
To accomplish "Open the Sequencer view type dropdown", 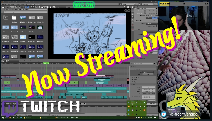I will pyautogui.click(x=12, y=61).
